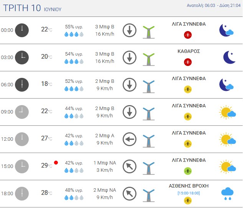Click the blue windsock icon at 15:00

point(149,168)
